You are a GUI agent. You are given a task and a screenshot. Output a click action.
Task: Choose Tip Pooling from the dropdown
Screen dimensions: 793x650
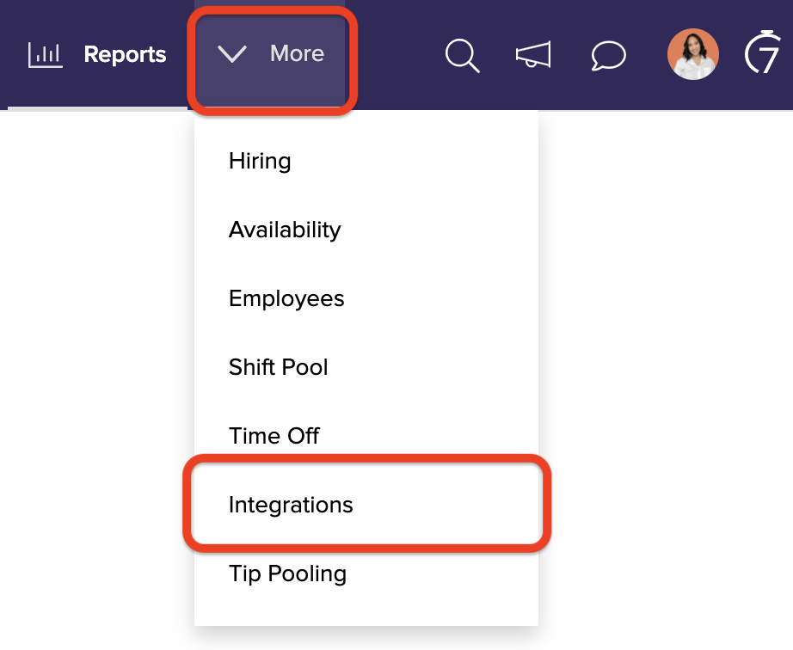click(287, 573)
